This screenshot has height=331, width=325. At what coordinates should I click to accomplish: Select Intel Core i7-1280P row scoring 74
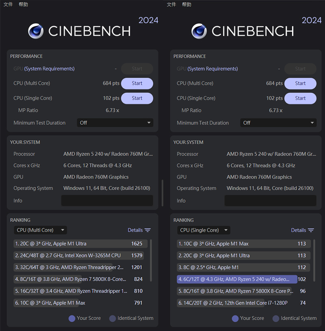click(x=242, y=303)
